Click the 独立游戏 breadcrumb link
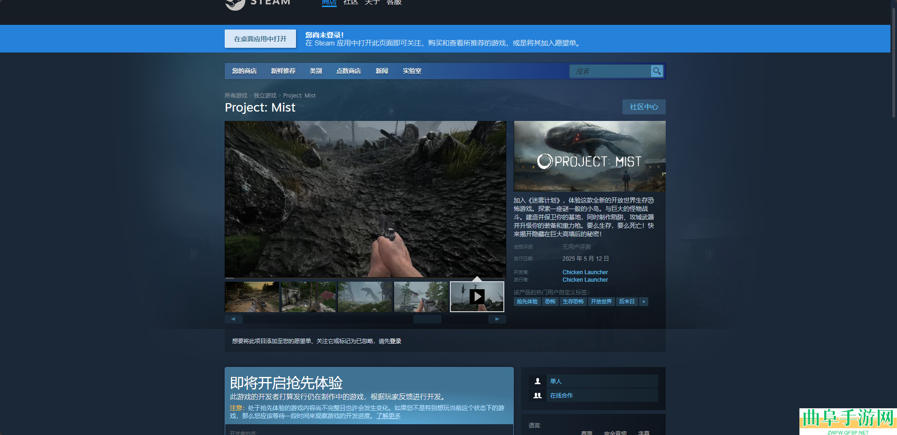The image size is (897, 435). pyautogui.click(x=265, y=96)
